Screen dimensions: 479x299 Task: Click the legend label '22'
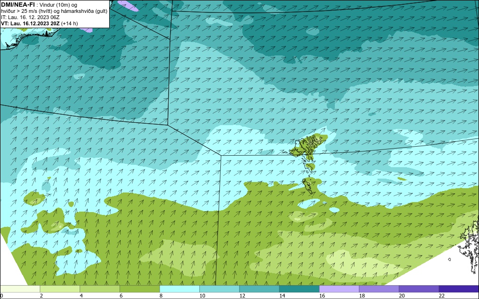tap(442, 296)
